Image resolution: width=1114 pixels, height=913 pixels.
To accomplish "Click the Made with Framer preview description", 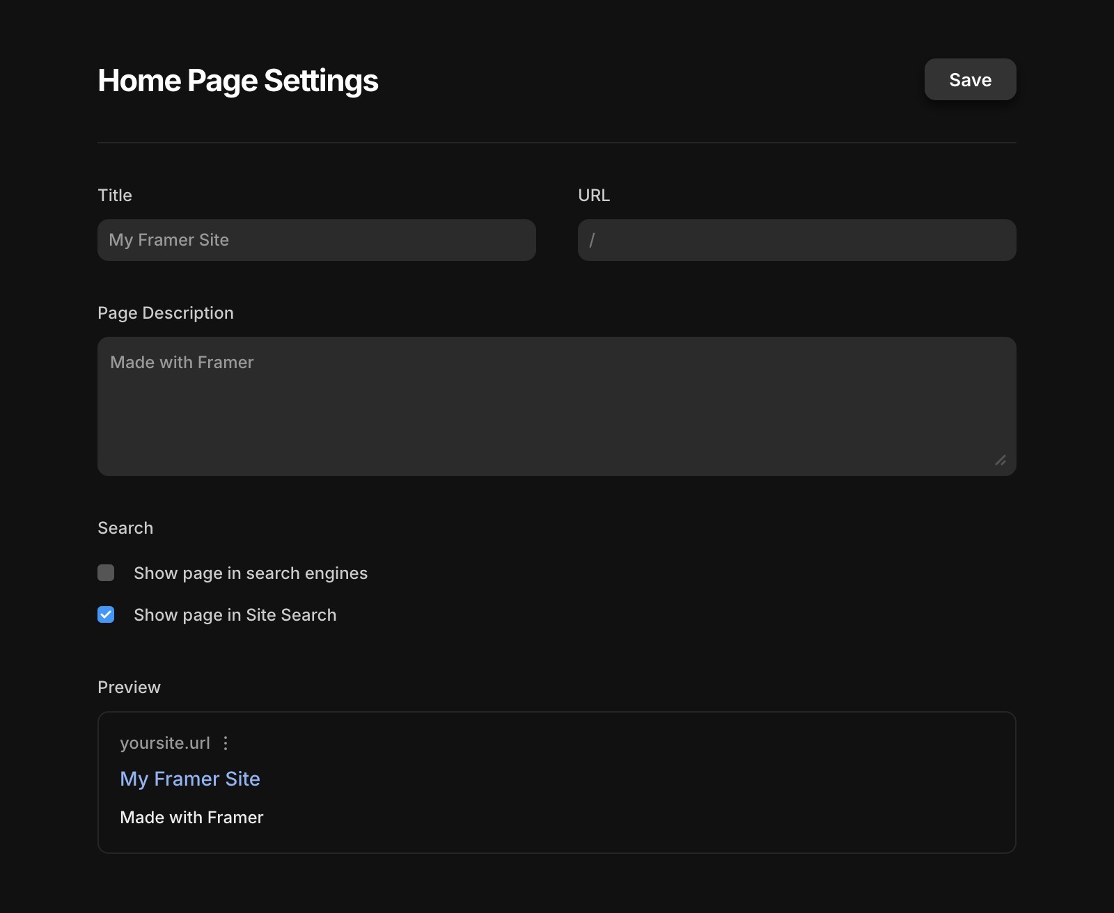I will pos(192,817).
